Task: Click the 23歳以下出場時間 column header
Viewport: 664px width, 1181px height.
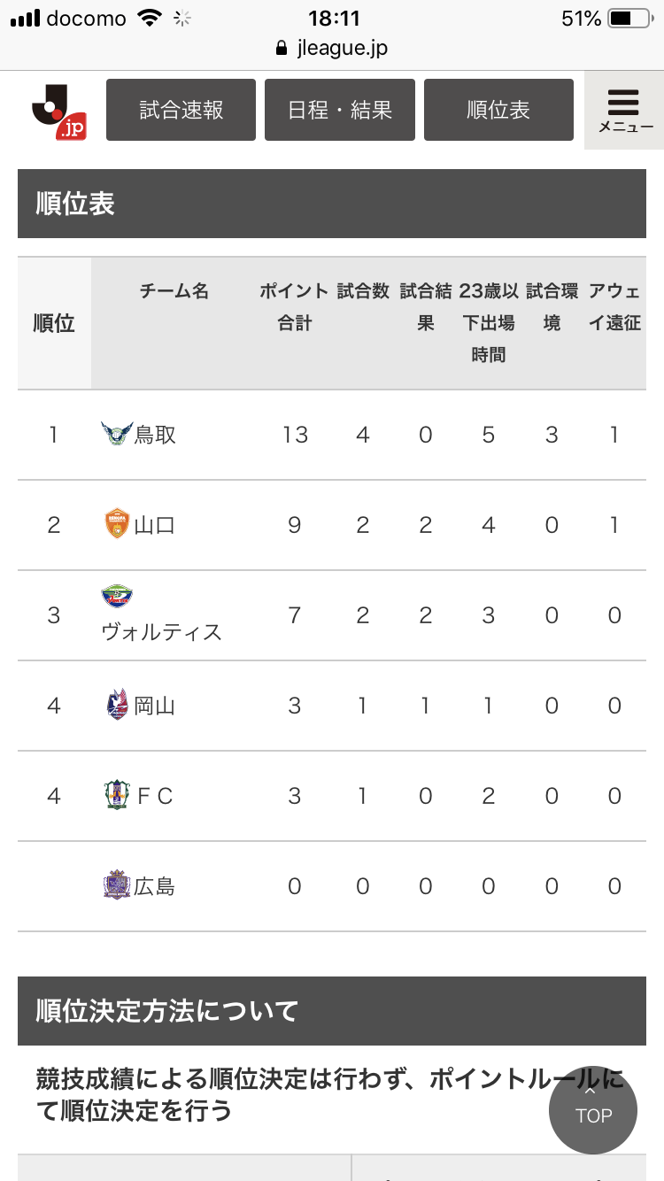Action: 488,323
